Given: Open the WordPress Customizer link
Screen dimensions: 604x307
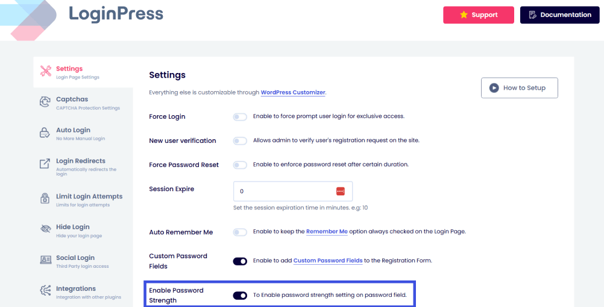Looking at the screenshot, I should click(x=293, y=93).
